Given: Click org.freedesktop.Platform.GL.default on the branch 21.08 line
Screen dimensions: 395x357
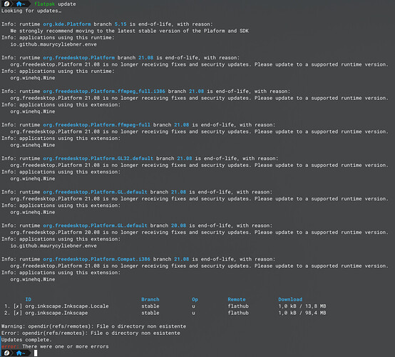Looking at the screenshot, I should point(95,192).
